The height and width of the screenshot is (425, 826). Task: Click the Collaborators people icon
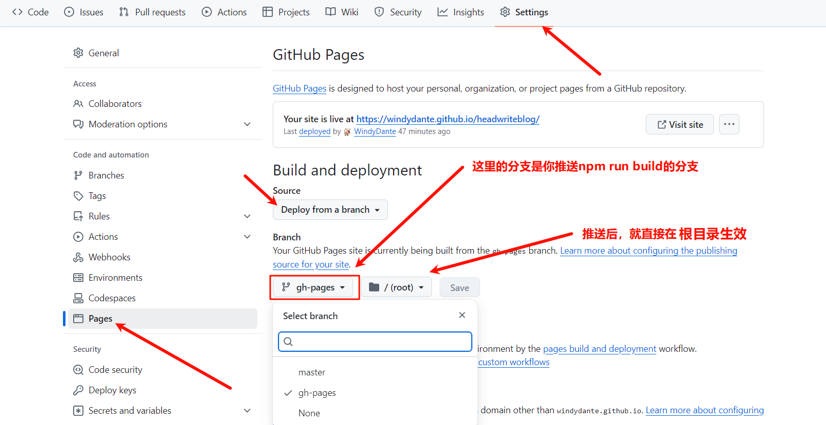tap(78, 104)
